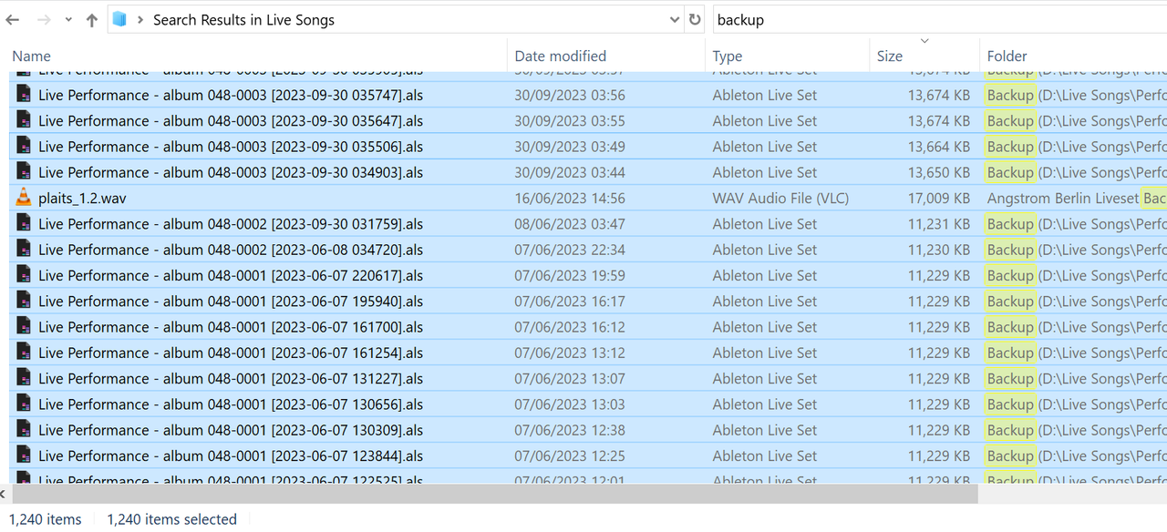Click the VLC cone icon of plaits_1.2.wav
Viewport: 1167px width, 532px height.
tap(24, 197)
